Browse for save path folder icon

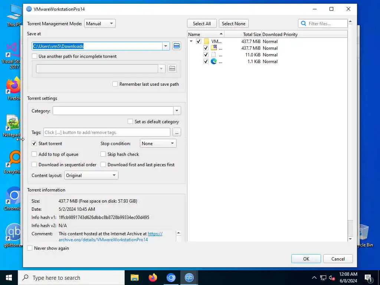coord(177,46)
